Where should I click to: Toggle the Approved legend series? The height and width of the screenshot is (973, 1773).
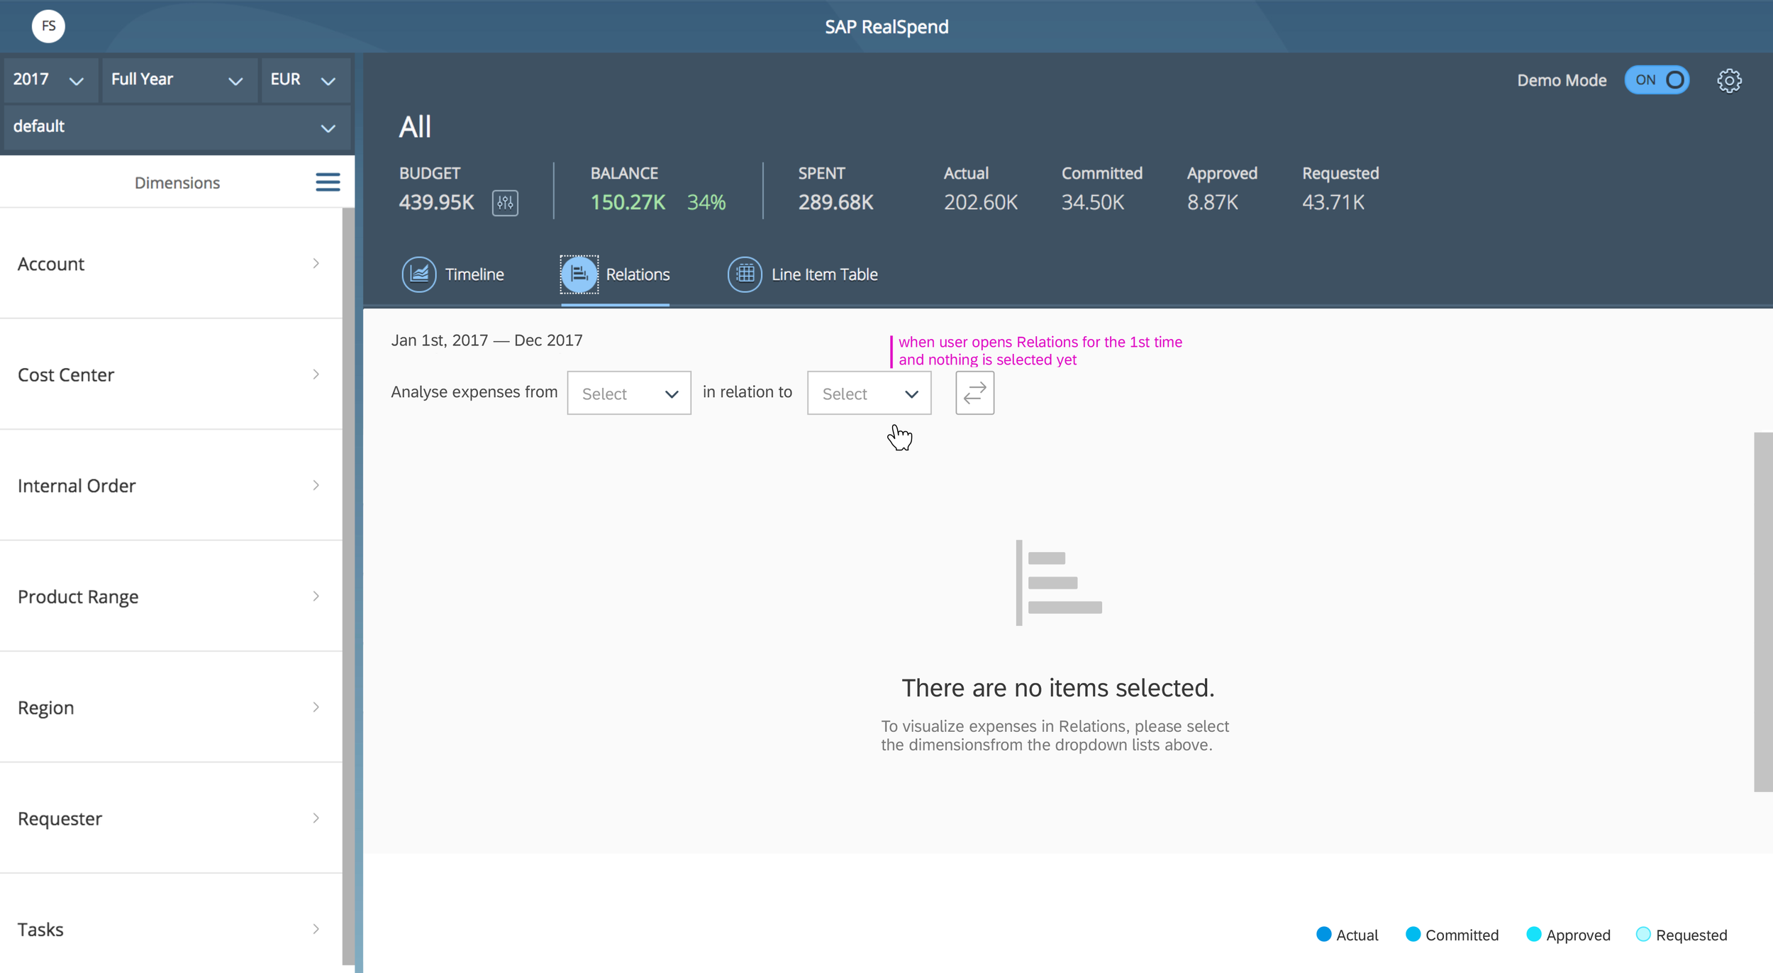1568,935
